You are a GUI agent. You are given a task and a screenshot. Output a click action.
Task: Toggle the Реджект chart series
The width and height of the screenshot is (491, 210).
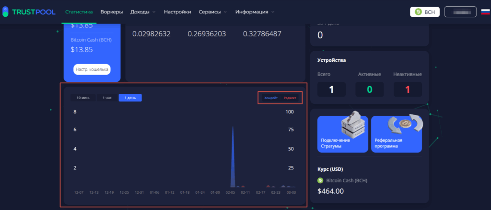pos(290,98)
